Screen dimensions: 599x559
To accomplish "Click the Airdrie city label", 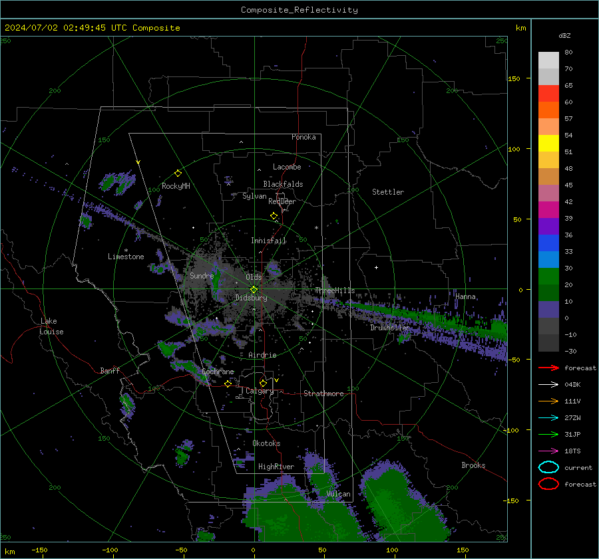I will [x=262, y=355].
